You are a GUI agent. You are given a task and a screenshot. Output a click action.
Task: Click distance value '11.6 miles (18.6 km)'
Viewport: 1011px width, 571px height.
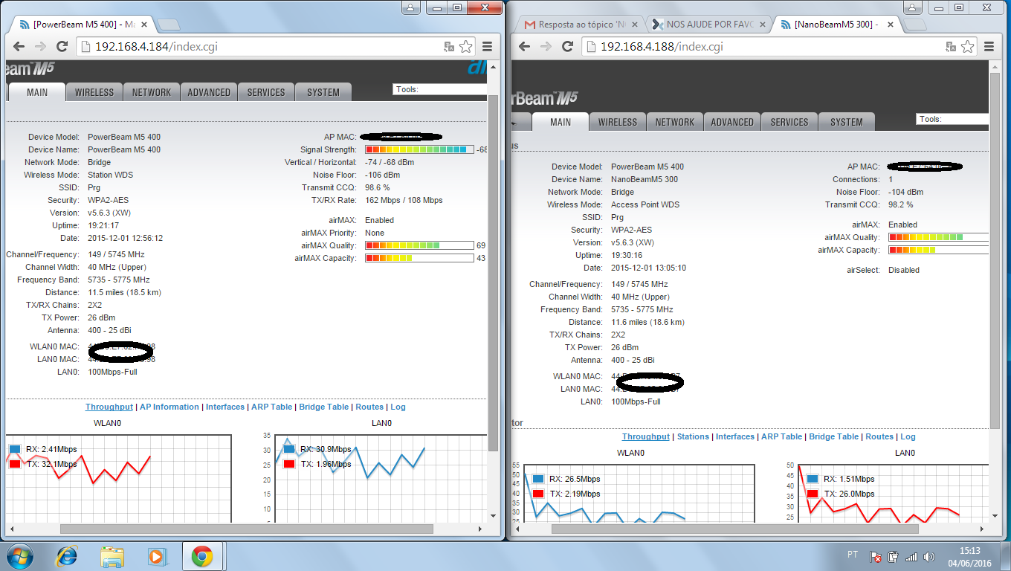(x=647, y=322)
